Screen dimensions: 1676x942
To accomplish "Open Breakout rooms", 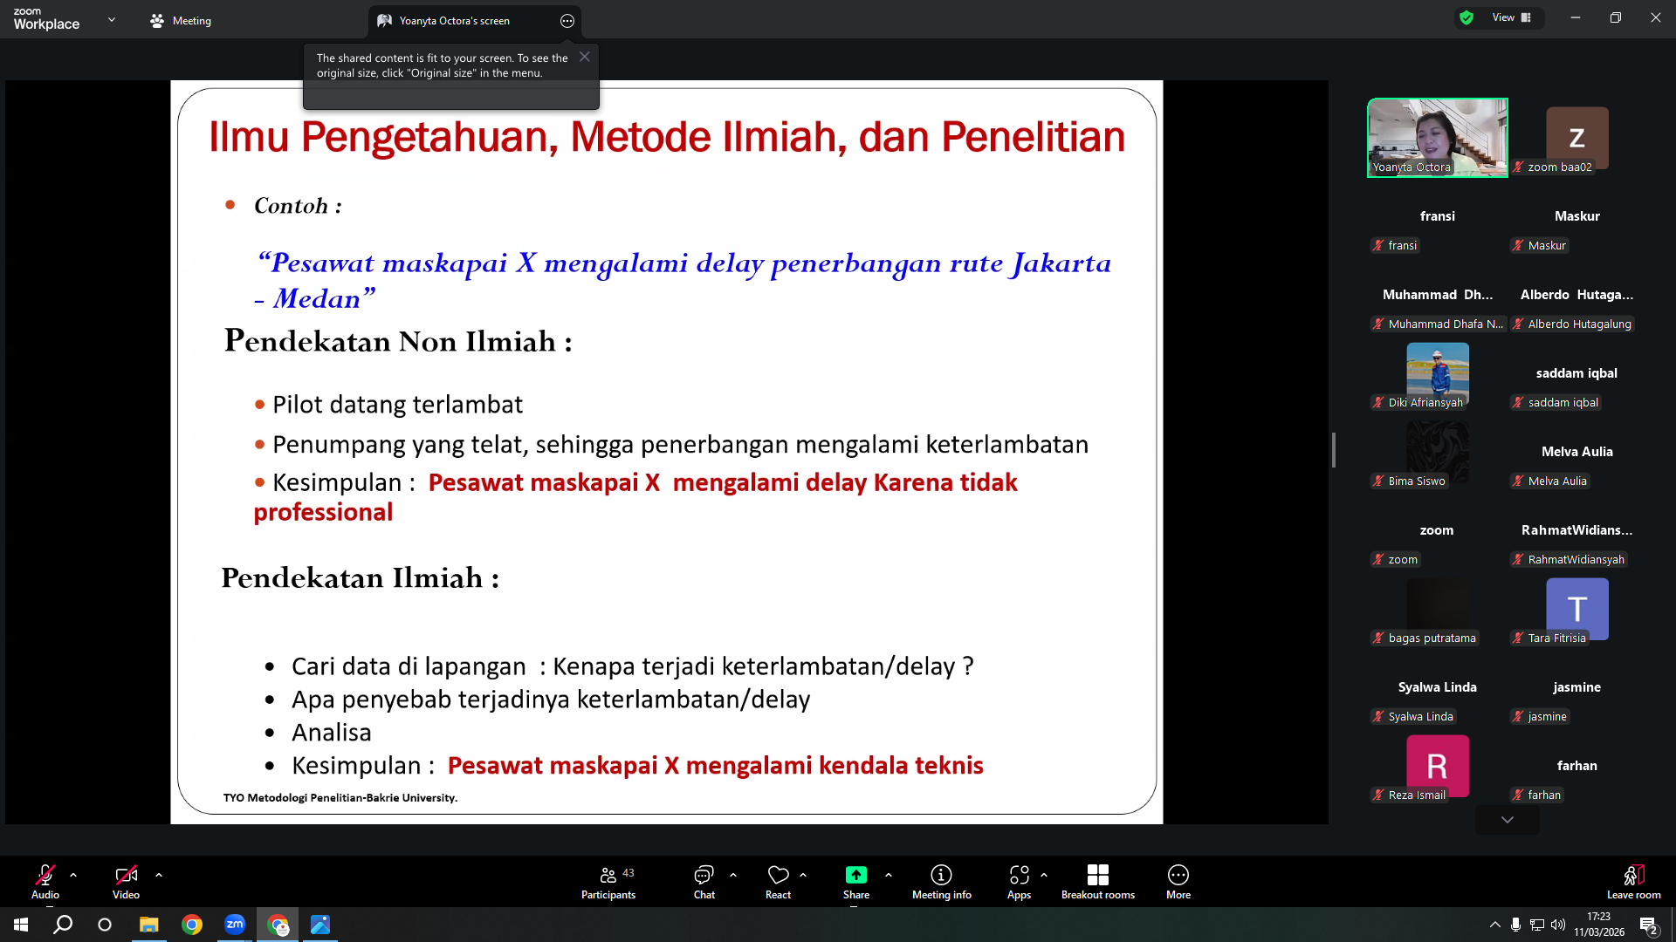I will 1098,881.
